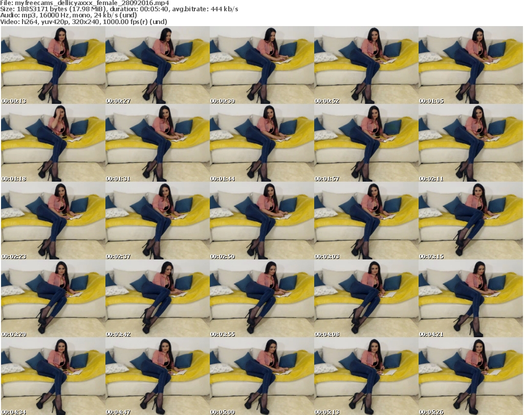This screenshot has width=524, height=415.
Task: Choose the frame at 00:01:05
Action: coord(470,65)
